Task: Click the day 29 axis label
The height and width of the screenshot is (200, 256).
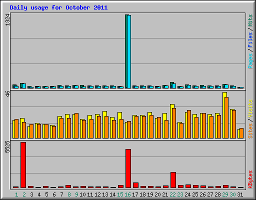Action: 225,194
